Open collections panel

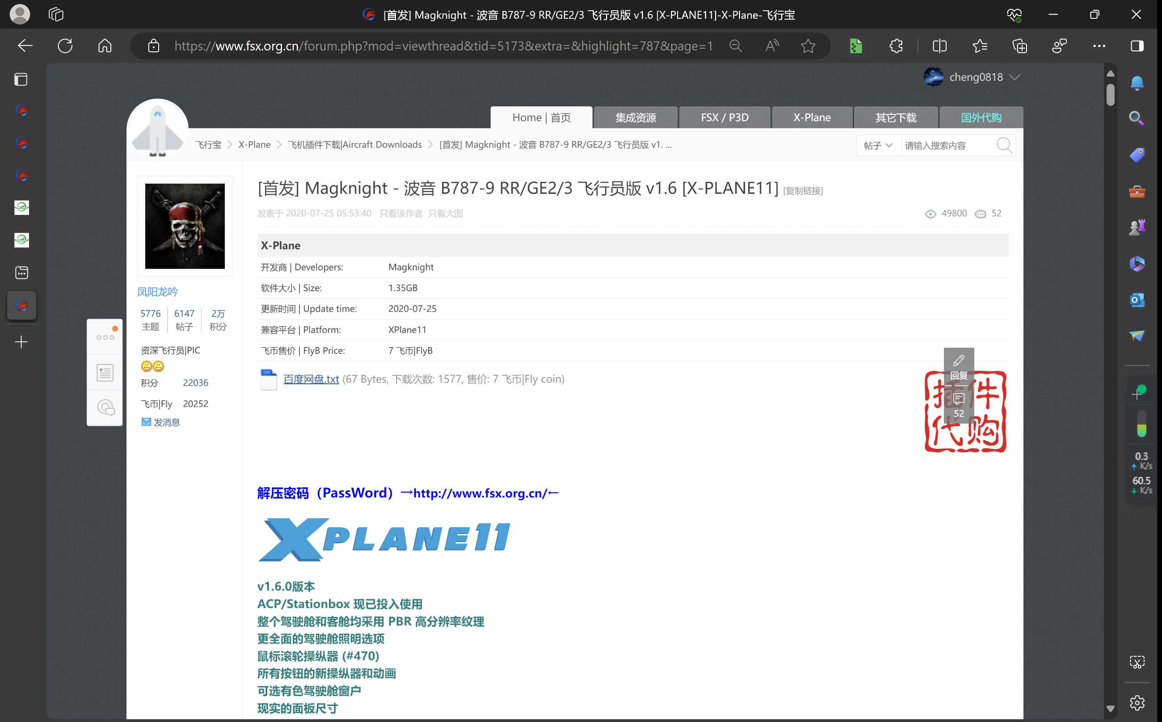(x=1020, y=46)
